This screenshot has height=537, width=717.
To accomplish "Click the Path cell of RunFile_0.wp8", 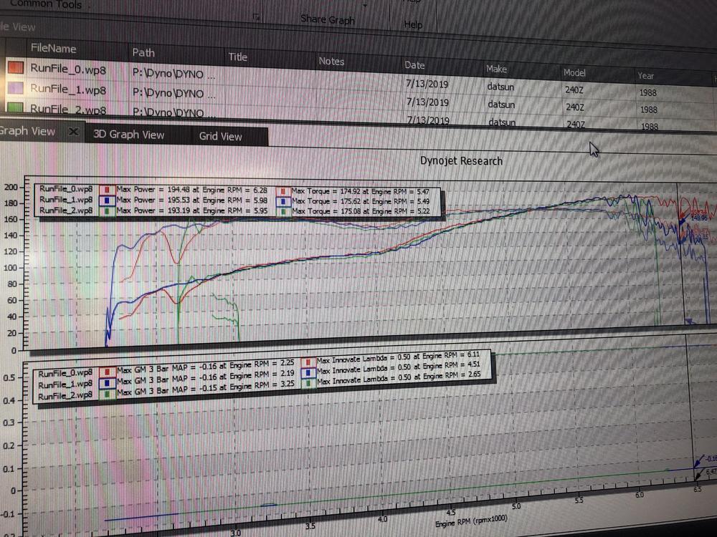I will click(174, 74).
